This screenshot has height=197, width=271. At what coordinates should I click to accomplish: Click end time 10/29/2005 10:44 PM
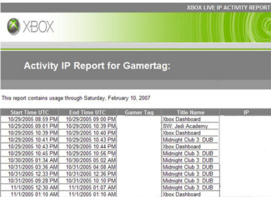[88, 147]
